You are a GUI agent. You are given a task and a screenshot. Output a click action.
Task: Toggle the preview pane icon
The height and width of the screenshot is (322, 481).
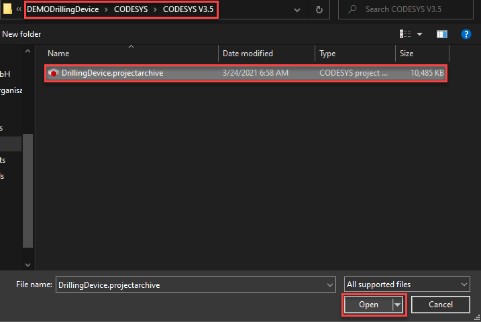(x=441, y=34)
